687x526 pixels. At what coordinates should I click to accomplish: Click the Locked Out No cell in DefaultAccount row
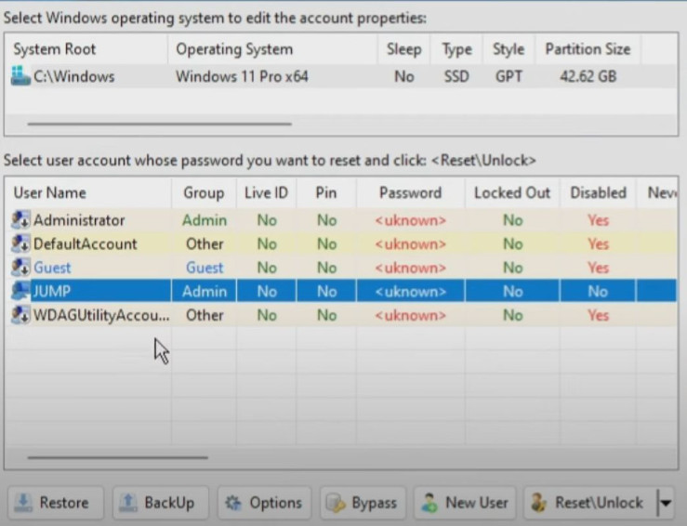pyautogui.click(x=512, y=243)
